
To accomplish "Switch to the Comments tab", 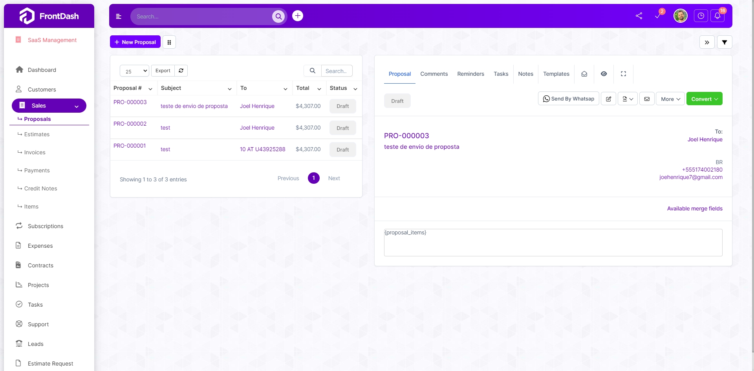I will tap(434, 74).
